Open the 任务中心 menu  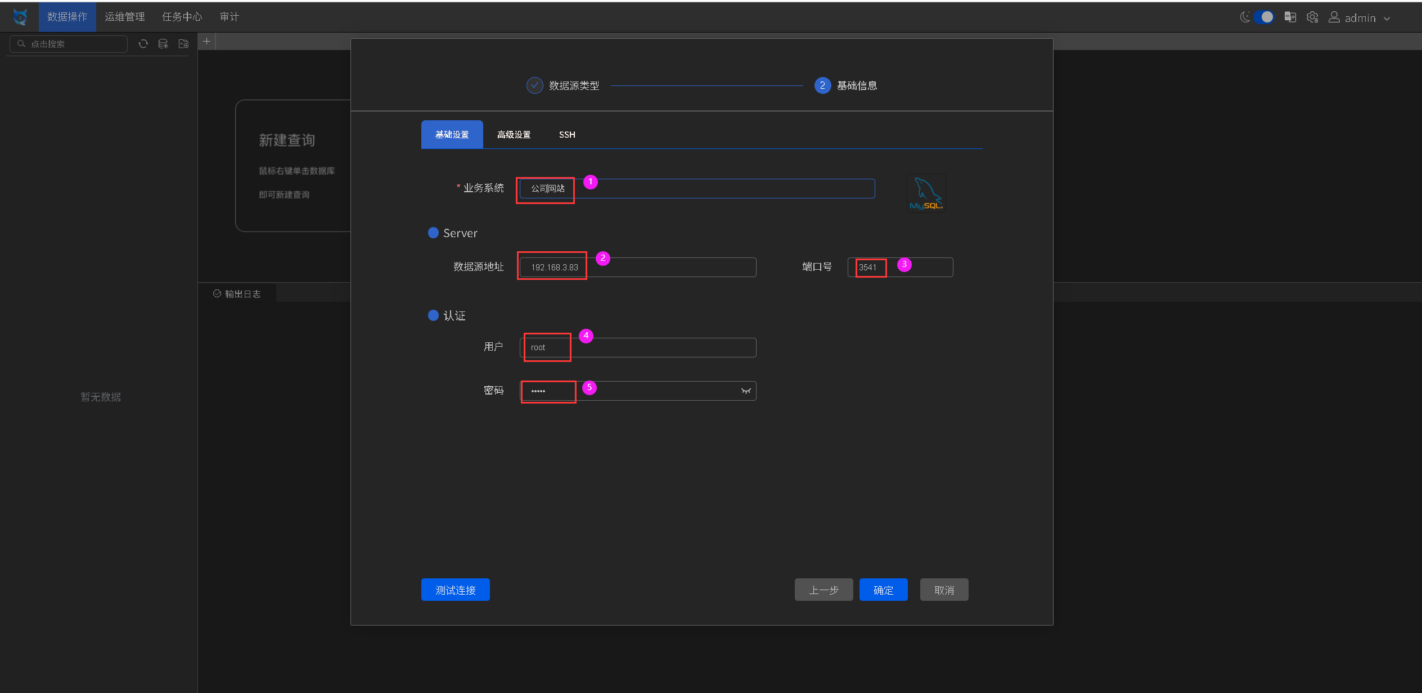pos(182,17)
